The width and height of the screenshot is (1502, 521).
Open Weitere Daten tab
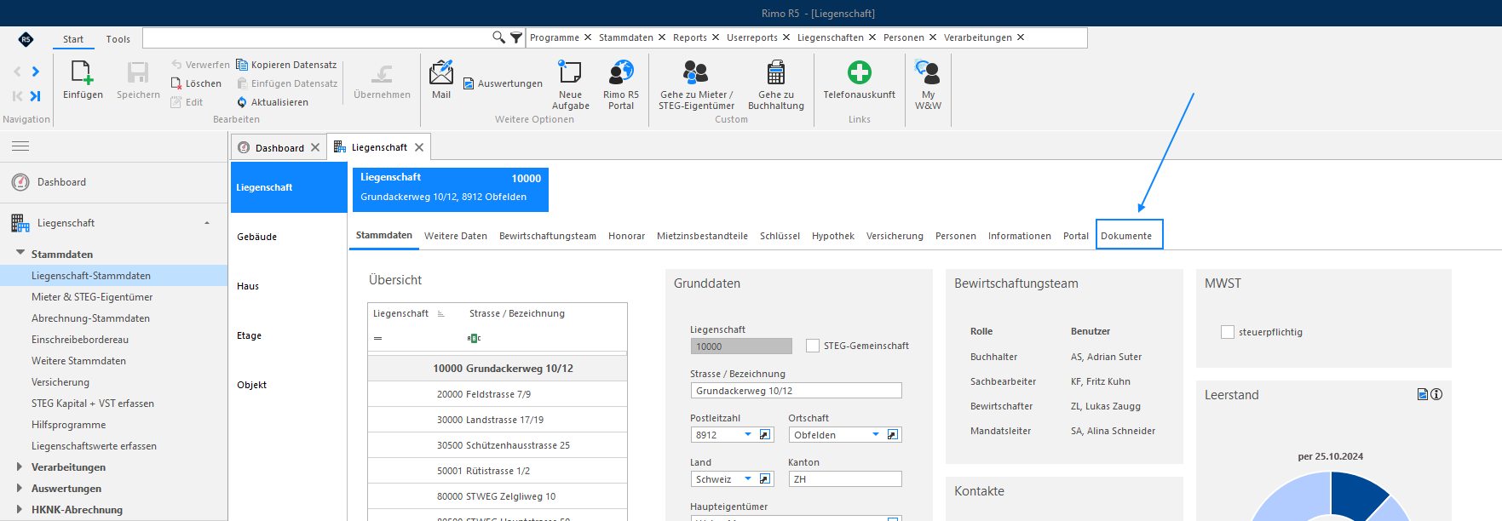[456, 236]
